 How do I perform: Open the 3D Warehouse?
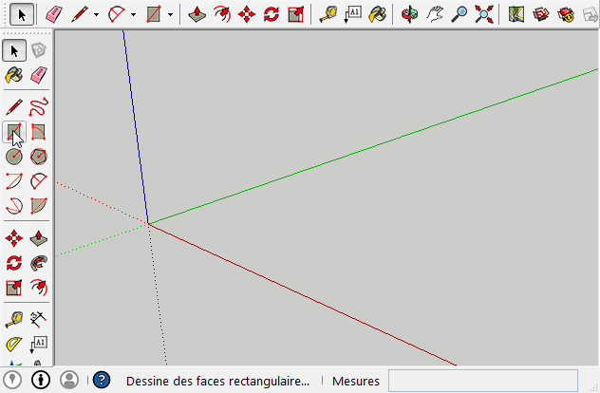point(541,14)
